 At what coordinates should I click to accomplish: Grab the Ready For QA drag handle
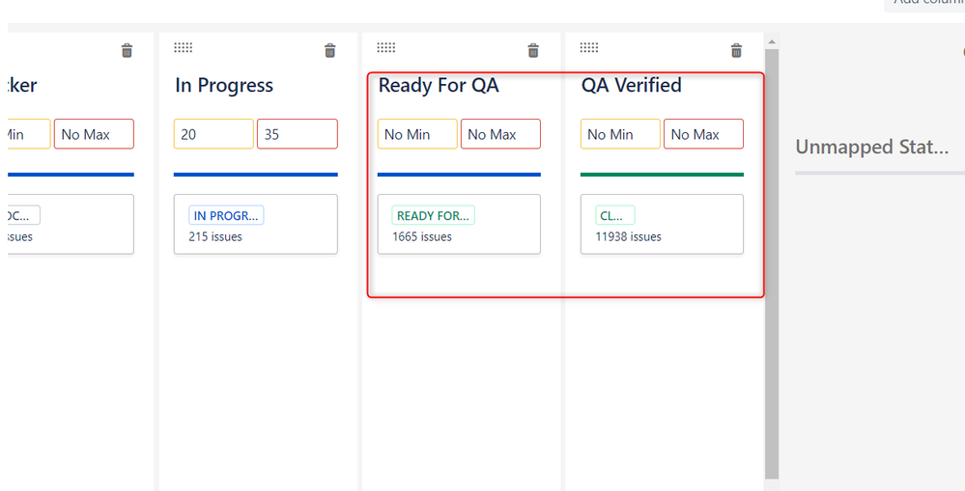[x=385, y=47]
